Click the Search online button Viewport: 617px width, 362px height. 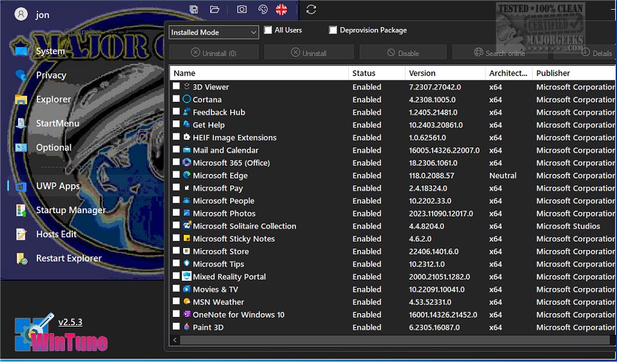point(500,53)
